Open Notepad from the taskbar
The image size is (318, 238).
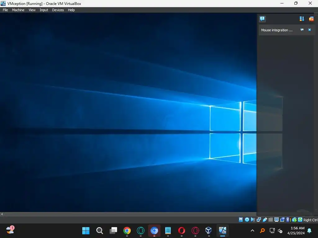tap(168, 231)
